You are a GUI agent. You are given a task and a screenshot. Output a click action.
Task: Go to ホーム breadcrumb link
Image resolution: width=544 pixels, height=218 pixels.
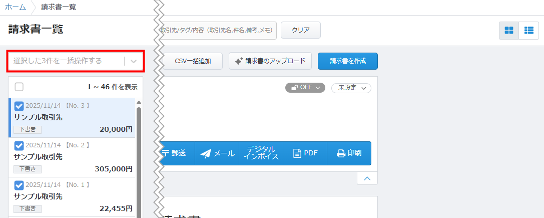point(15,7)
